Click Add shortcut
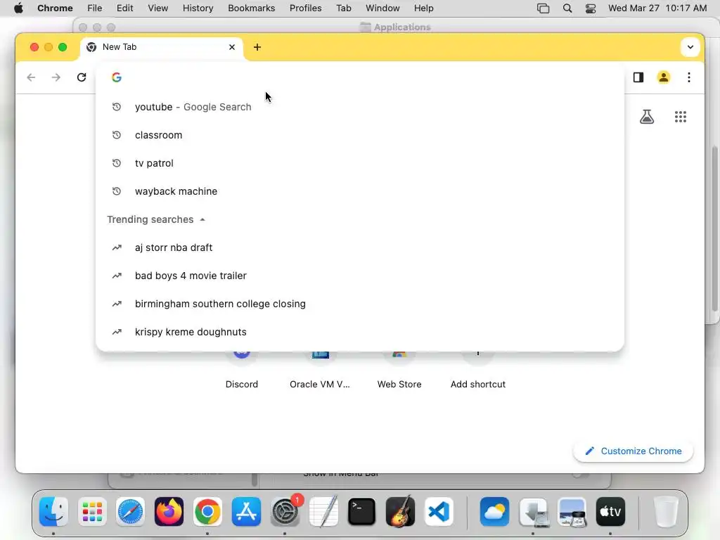 [477, 372]
